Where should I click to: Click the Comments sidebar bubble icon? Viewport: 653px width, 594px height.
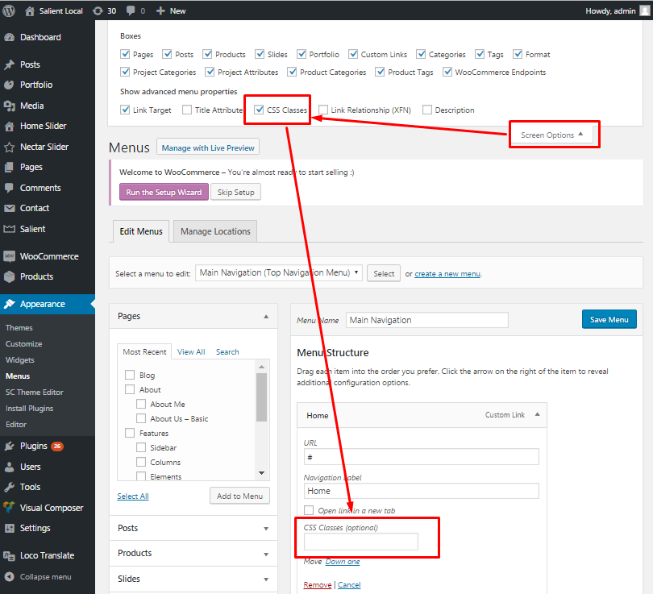click(9, 188)
